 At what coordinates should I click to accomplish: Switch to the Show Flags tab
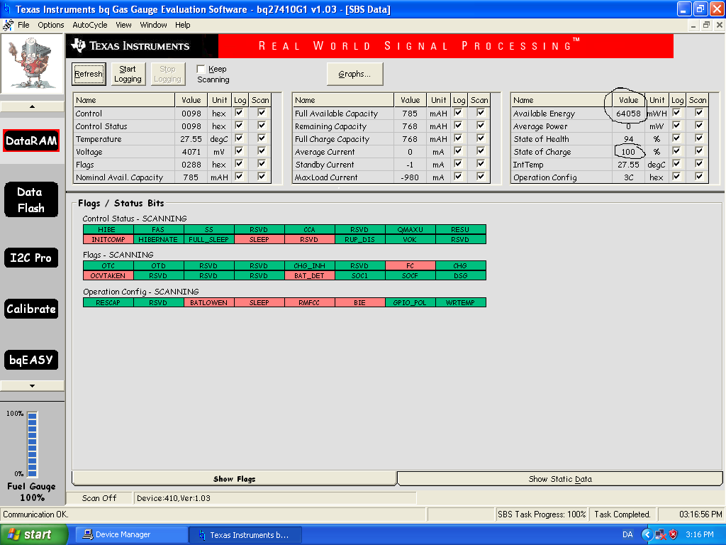234,479
